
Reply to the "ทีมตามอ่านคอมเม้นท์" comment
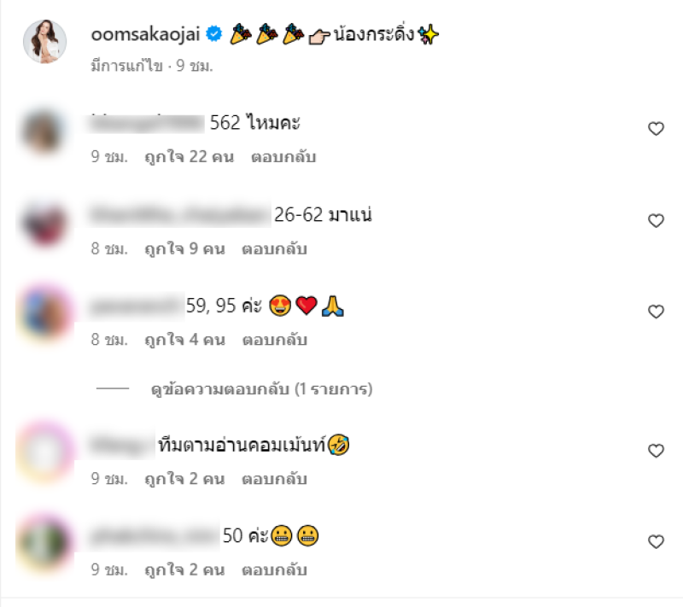click(274, 479)
